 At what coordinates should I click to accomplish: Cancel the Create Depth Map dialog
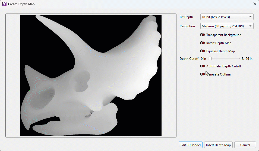tap(245, 145)
